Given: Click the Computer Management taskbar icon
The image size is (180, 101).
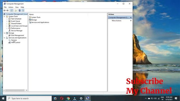Looking at the screenshot, I should [x=87, y=98].
